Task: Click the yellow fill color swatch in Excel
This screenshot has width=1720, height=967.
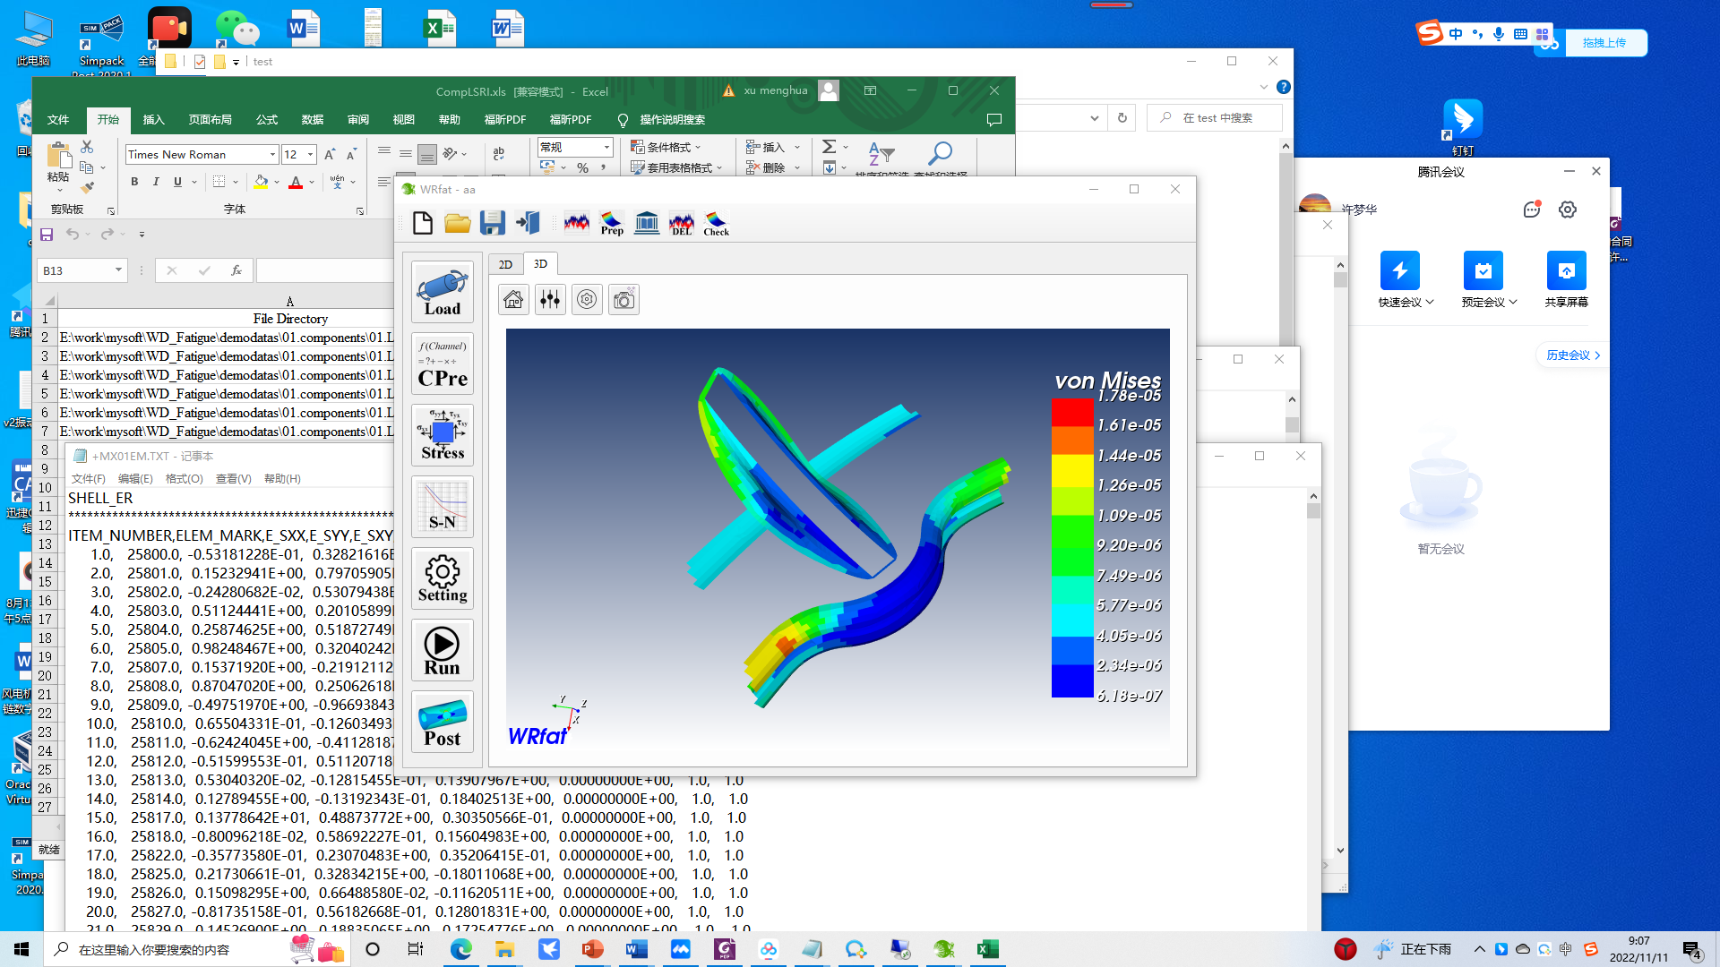Action: pyautogui.click(x=261, y=182)
